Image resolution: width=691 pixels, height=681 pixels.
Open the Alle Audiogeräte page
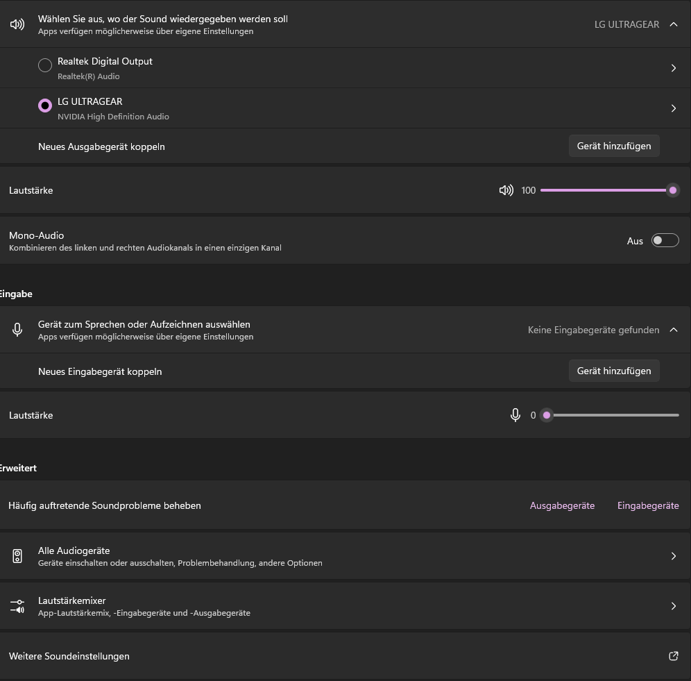[673, 556]
